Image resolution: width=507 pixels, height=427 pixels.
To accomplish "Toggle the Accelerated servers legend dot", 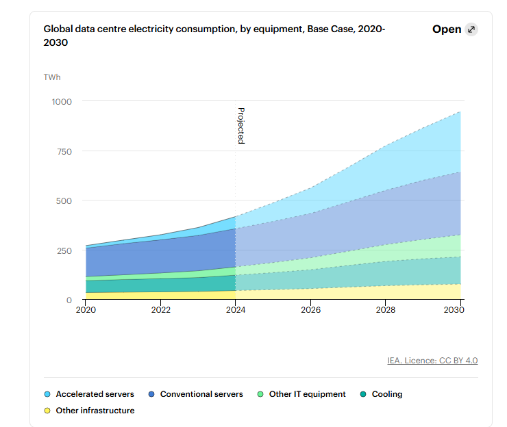I will coord(47,394).
